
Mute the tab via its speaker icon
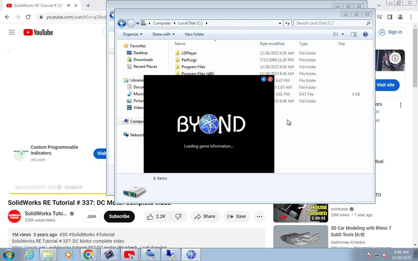69,6
